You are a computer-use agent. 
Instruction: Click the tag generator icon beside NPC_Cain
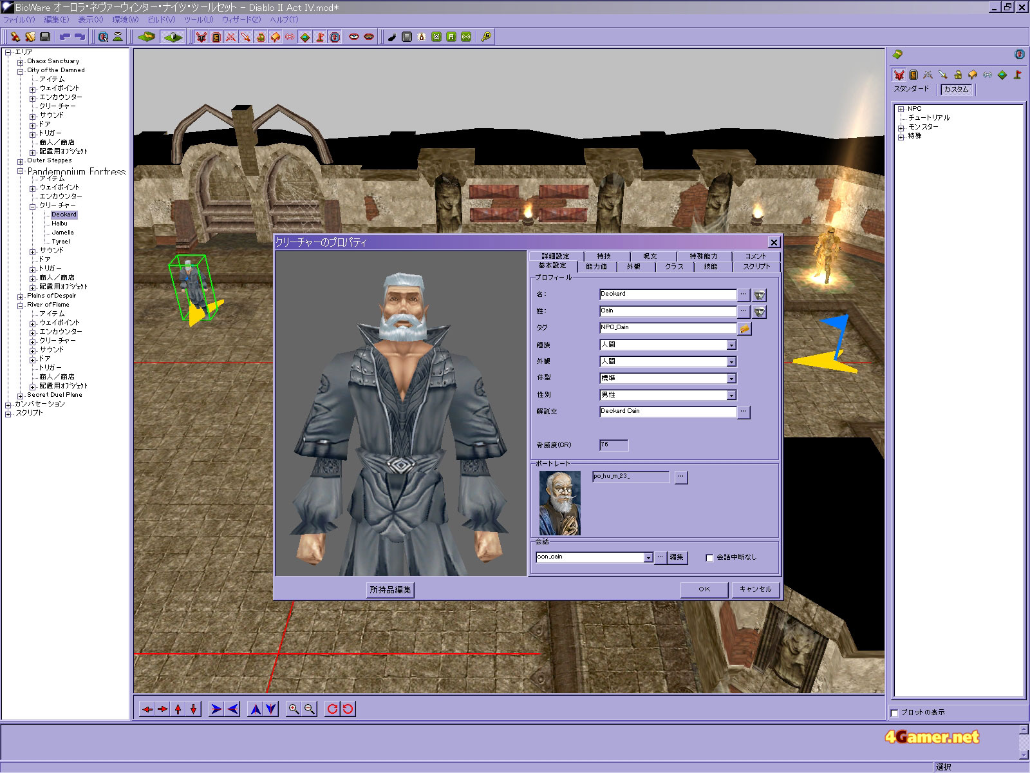(745, 329)
